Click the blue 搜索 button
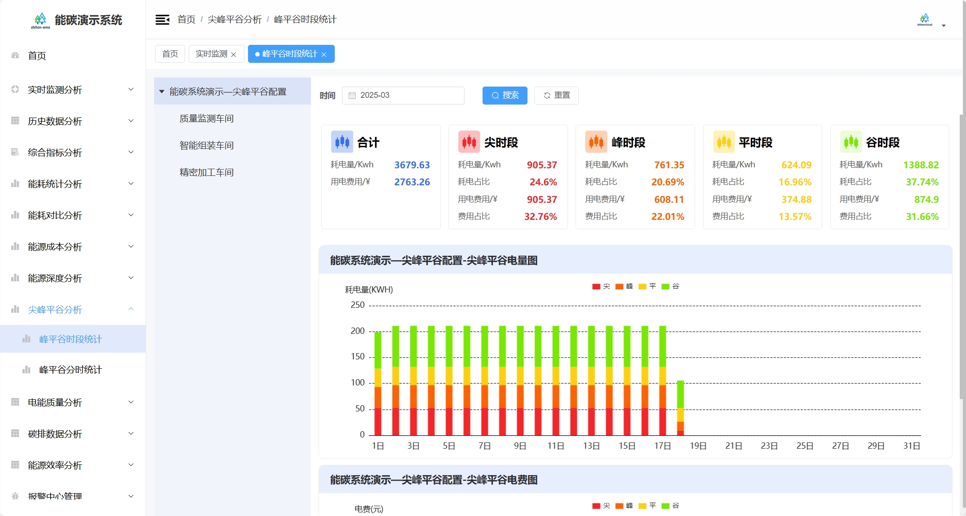The image size is (966, 516). pyautogui.click(x=505, y=96)
